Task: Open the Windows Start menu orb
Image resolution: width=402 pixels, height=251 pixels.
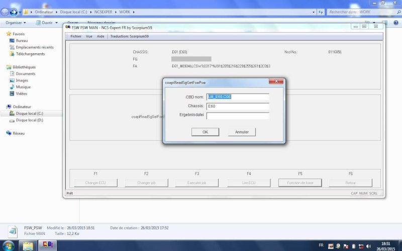Action: click(8, 245)
